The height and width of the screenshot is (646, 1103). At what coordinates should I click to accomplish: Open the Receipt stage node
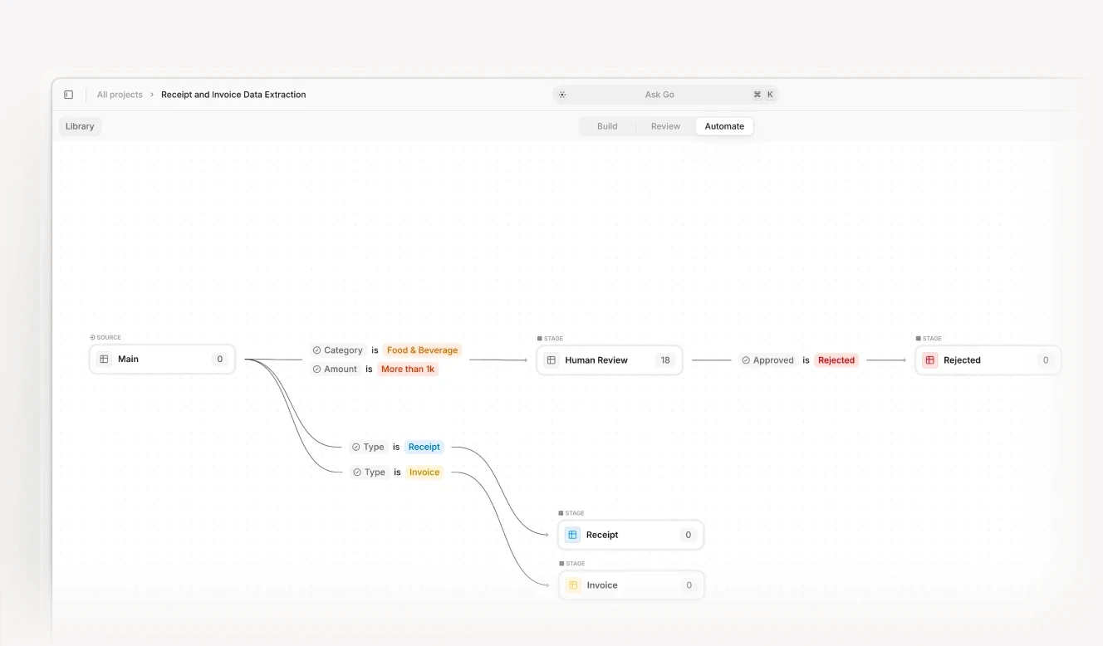(x=630, y=535)
